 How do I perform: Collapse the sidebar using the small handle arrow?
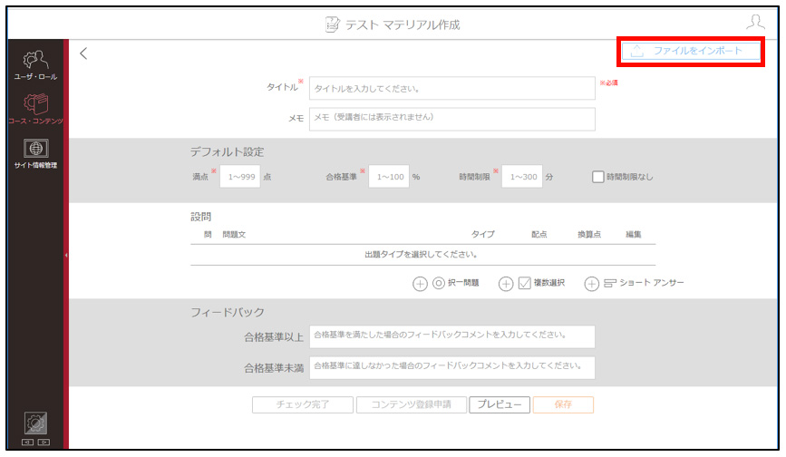tap(66, 255)
